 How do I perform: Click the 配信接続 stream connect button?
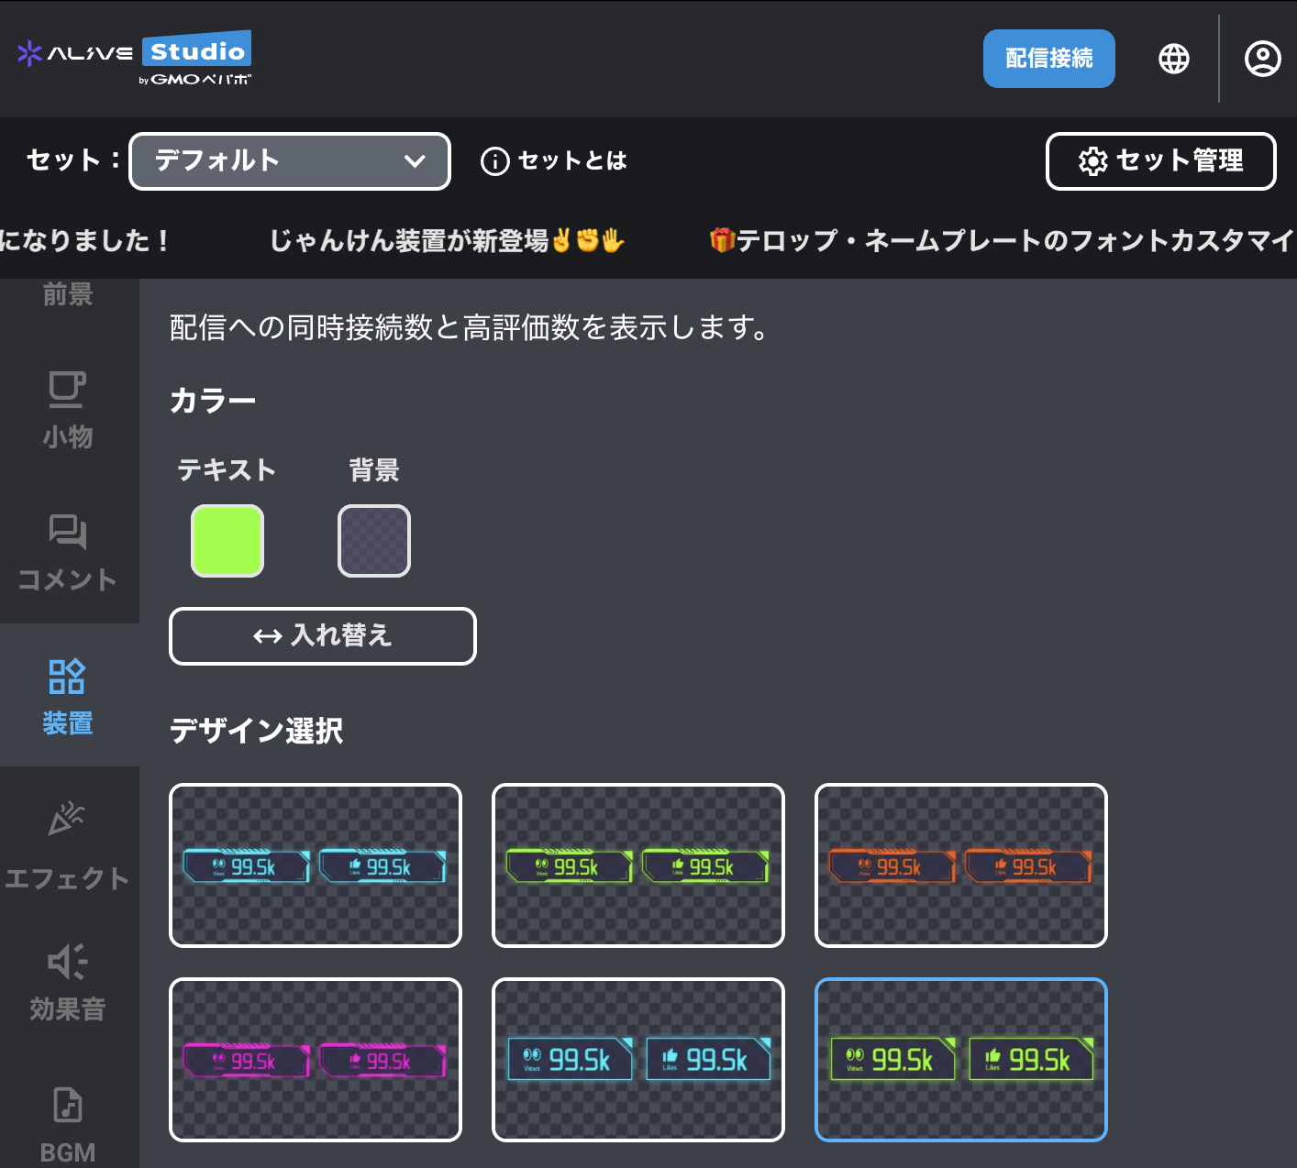click(x=1048, y=59)
